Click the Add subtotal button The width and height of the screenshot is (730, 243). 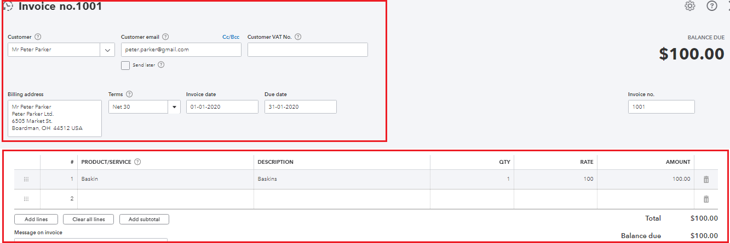144,220
